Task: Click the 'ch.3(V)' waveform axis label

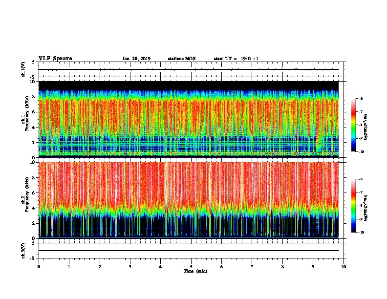Action: pyautogui.click(x=23, y=251)
